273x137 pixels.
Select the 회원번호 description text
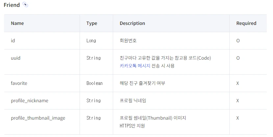point(128,41)
